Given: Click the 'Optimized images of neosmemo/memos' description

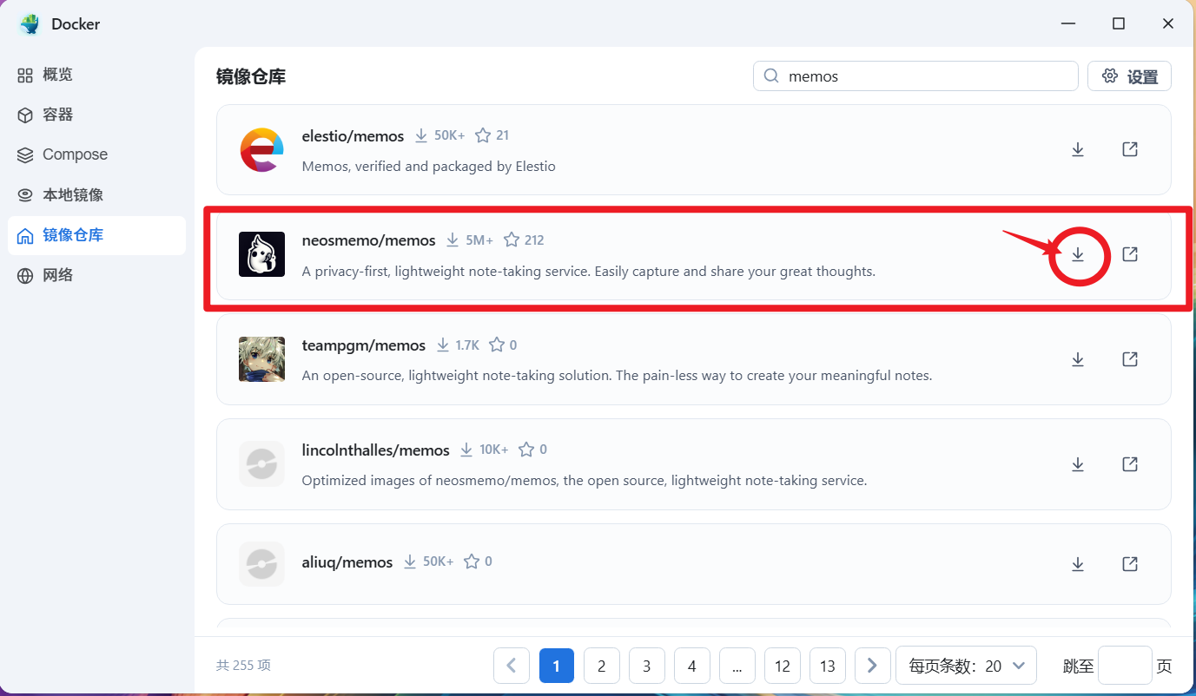Looking at the screenshot, I should coord(585,480).
